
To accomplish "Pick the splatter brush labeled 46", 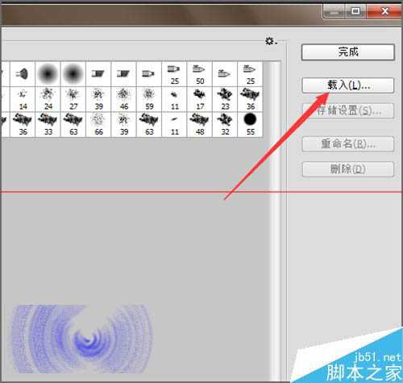I will (x=123, y=99).
